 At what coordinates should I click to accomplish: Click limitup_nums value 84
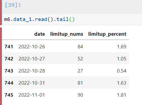click(x=80, y=47)
